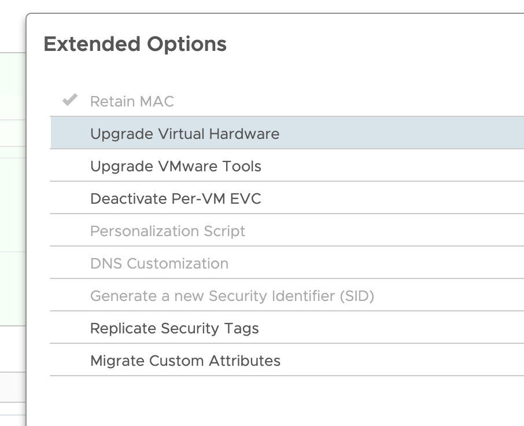The image size is (524, 426).
Task: Pick Migrate Custom Attributes option
Action: [185, 361]
